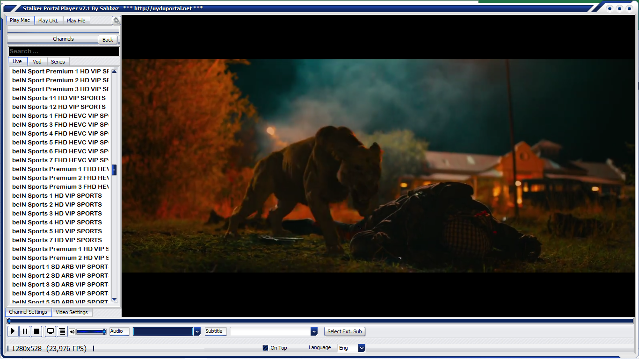
Task: Select beIN Sports 4 FHD HEVC channel
Action: (60, 134)
